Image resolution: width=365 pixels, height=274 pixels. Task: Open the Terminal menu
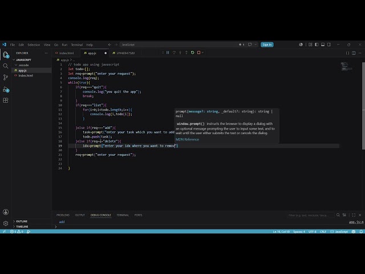click(77, 45)
